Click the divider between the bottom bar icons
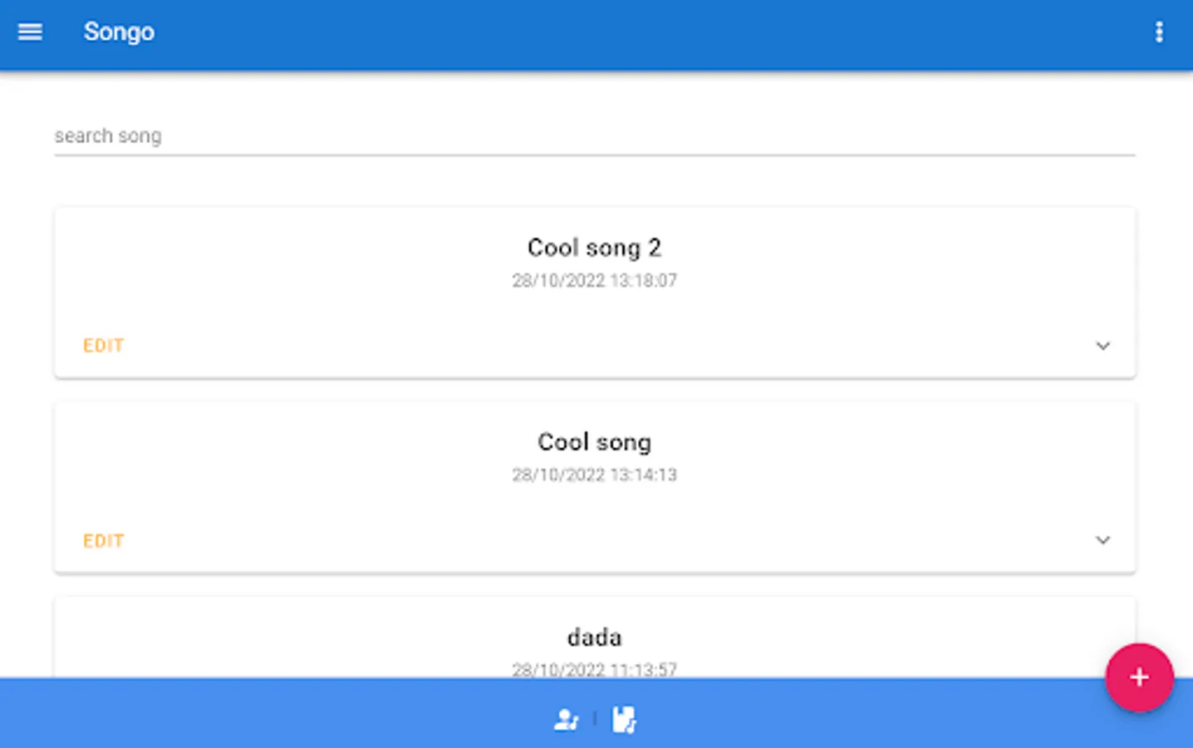Image resolution: width=1193 pixels, height=748 pixels. click(x=595, y=720)
